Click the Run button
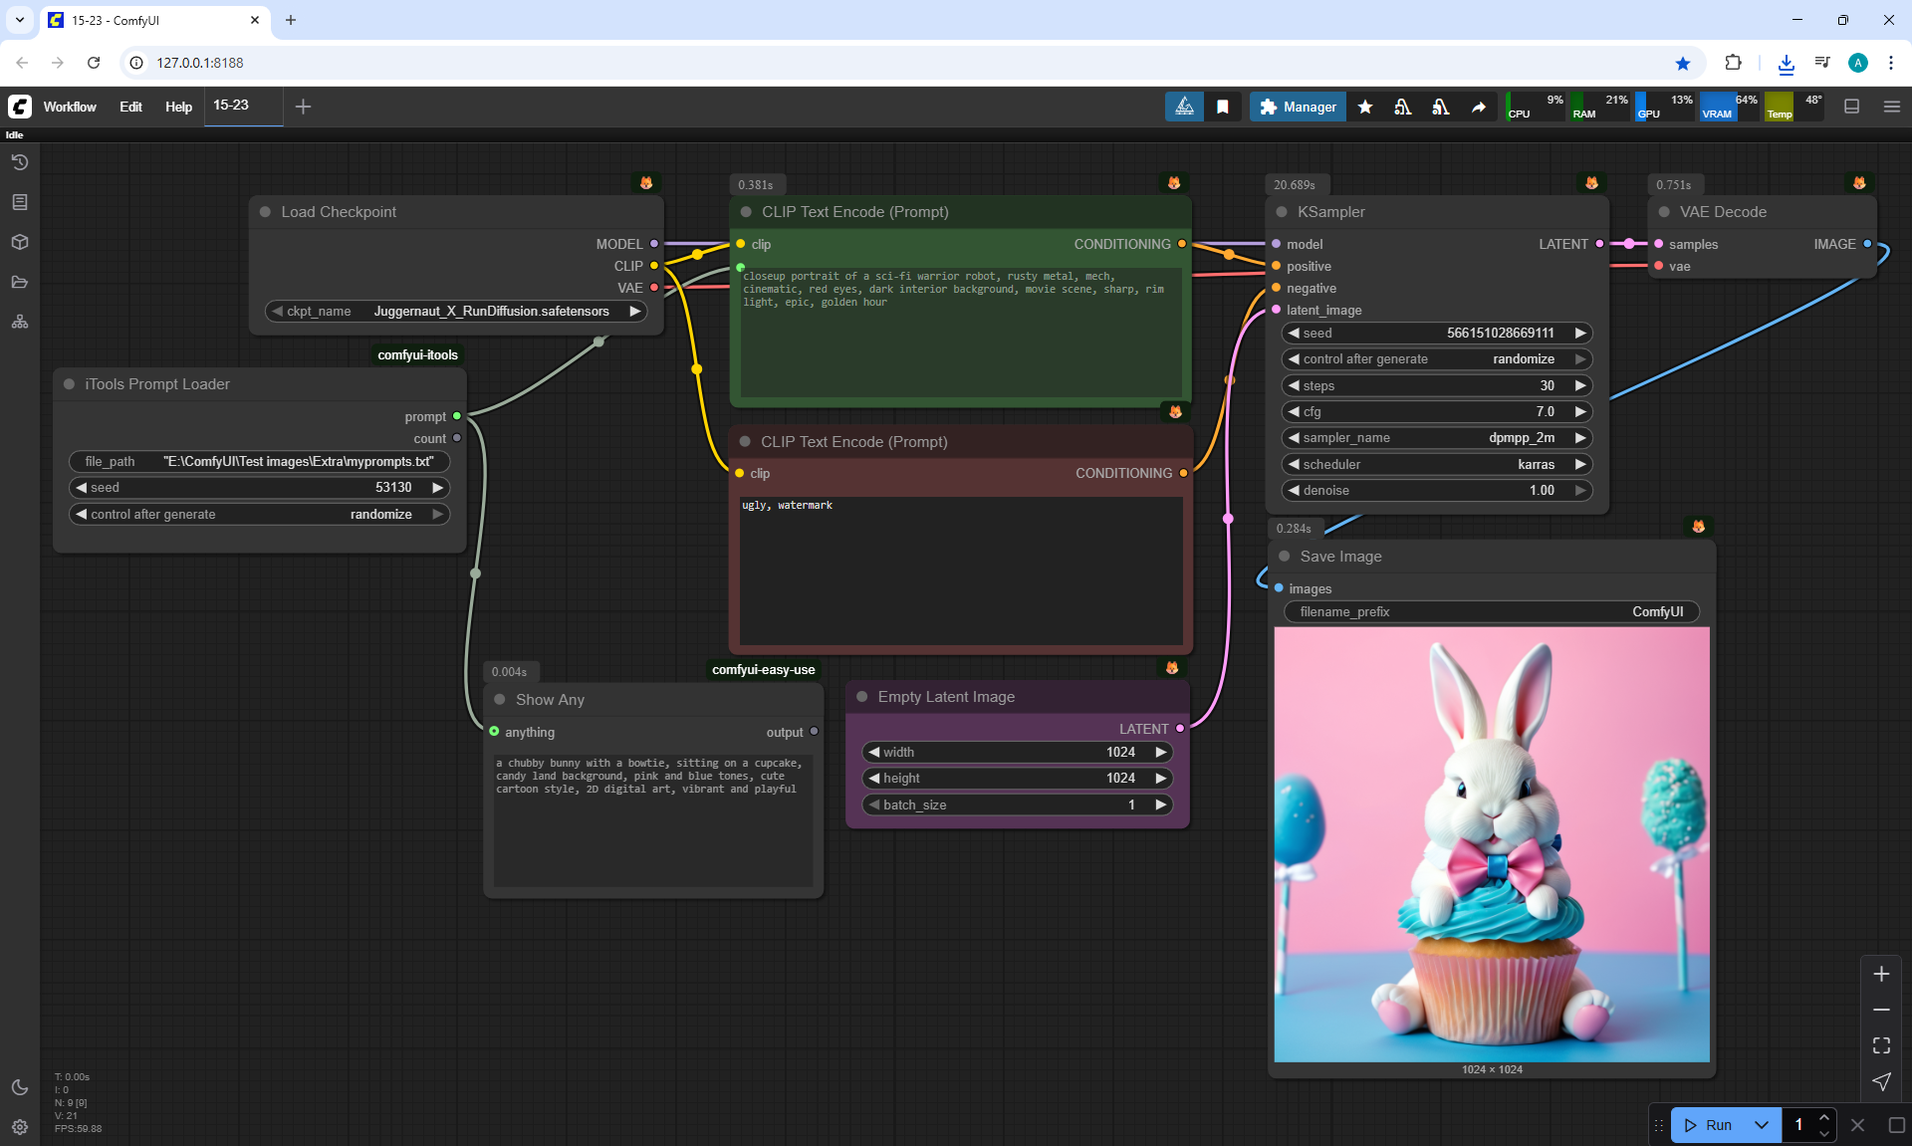This screenshot has width=1912, height=1146. [1709, 1125]
